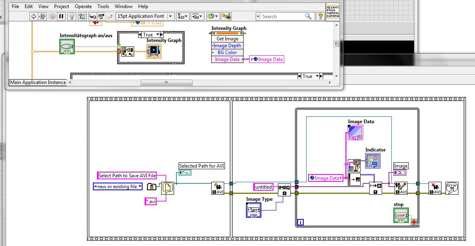Click the vertical scrollbar up arrow
This screenshot has height=246, width=475.
point(336,25)
